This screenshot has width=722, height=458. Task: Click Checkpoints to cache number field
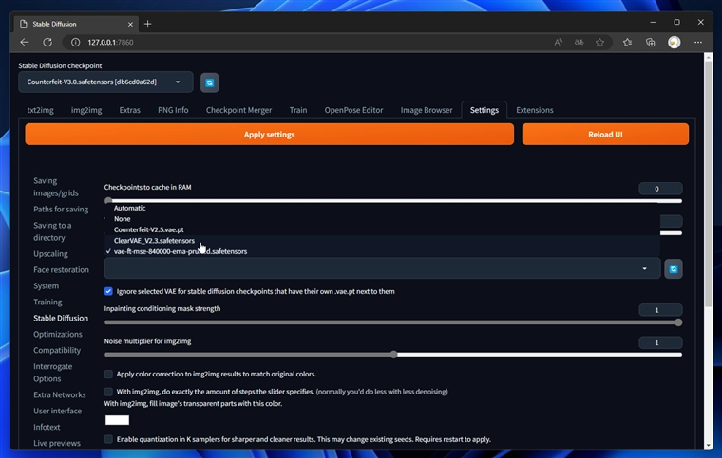tap(660, 189)
